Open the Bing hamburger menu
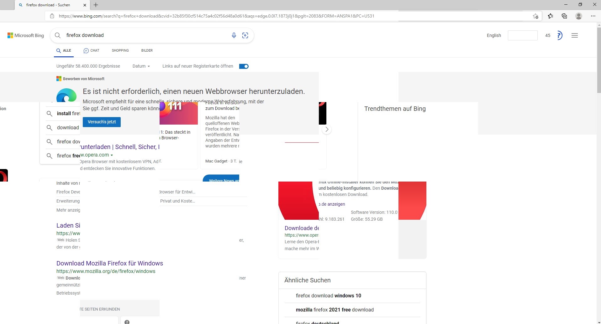Image resolution: width=601 pixels, height=324 pixels. point(575,35)
